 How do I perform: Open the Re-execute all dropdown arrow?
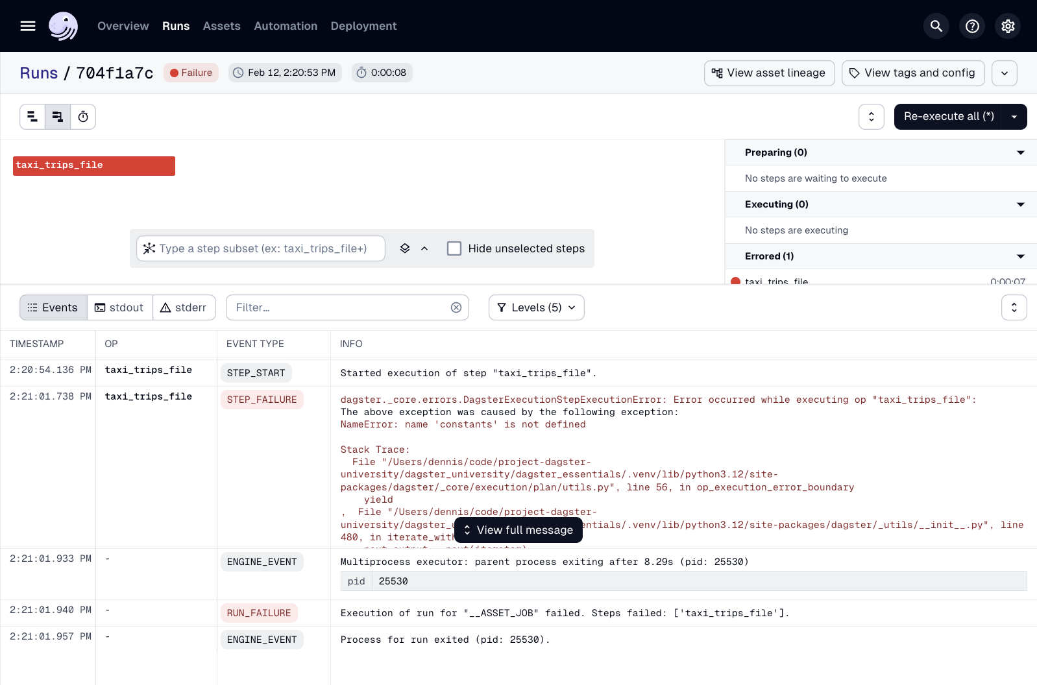[x=1014, y=117]
